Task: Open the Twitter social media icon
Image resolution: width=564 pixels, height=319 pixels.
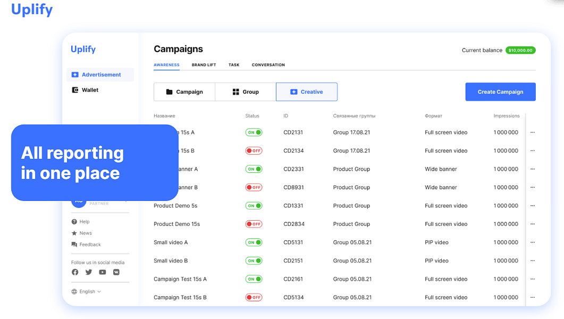Action: coord(88,272)
